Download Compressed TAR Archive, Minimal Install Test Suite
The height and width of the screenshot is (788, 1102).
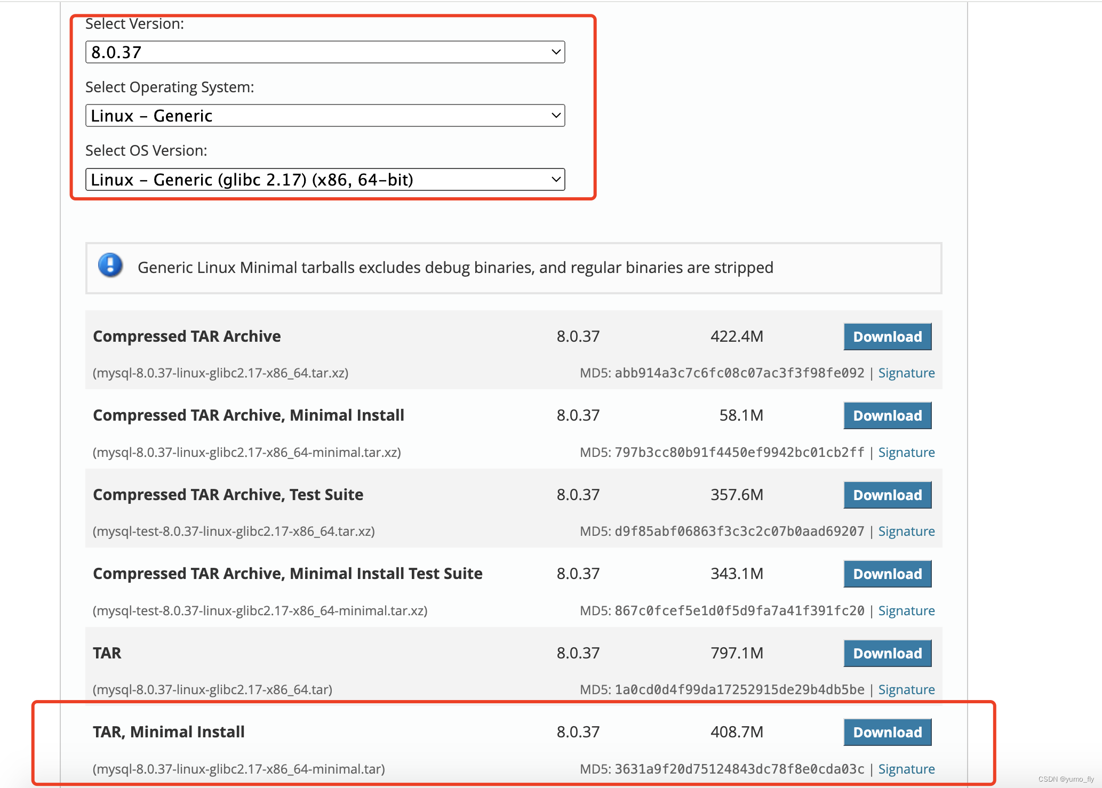click(x=888, y=574)
